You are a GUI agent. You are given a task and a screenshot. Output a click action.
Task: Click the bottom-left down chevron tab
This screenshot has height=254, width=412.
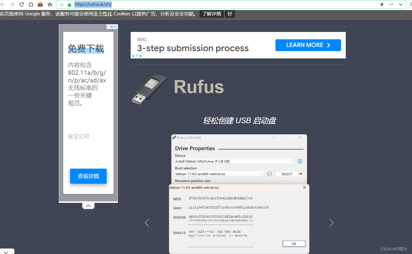6,252
